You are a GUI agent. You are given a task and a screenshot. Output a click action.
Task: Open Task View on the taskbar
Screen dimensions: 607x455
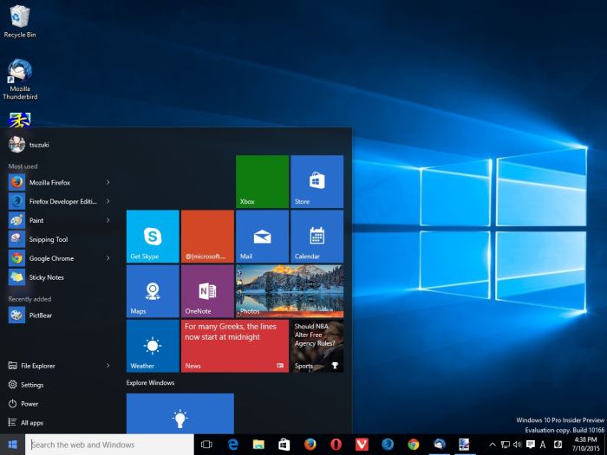tap(206, 445)
